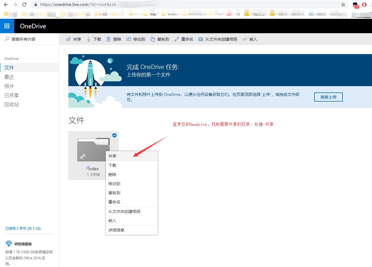This screenshot has width=372, height=267.
Task: Click the shared people icon on index folder
Action: [83, 157]
